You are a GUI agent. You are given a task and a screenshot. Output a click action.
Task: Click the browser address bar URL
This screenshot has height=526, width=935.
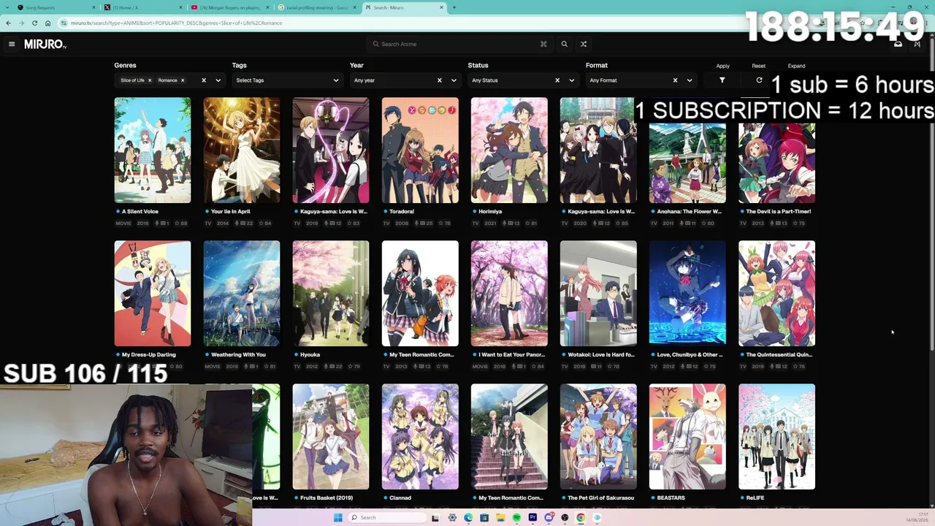[176, 23]
